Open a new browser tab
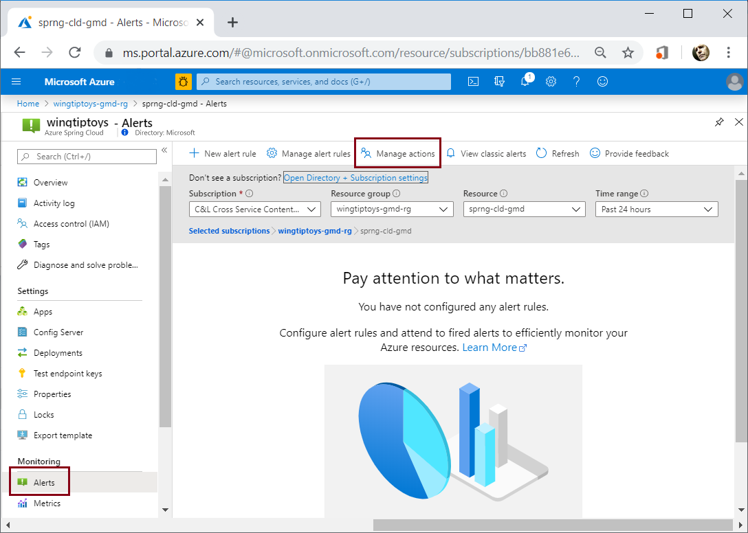The width and height of the screenshot is (748, 533). (232, 23)
